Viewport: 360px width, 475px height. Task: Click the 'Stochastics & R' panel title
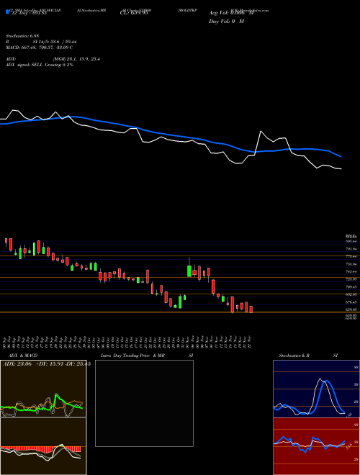(x=294, y=356)
